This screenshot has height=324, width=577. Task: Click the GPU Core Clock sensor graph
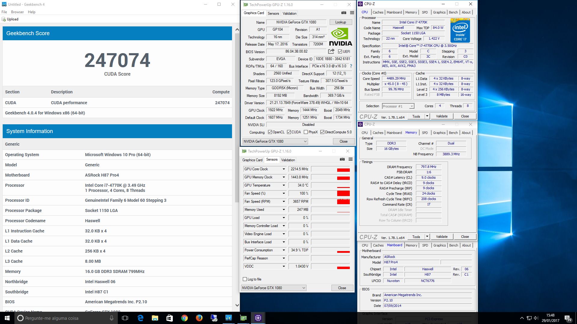[331, 169]
